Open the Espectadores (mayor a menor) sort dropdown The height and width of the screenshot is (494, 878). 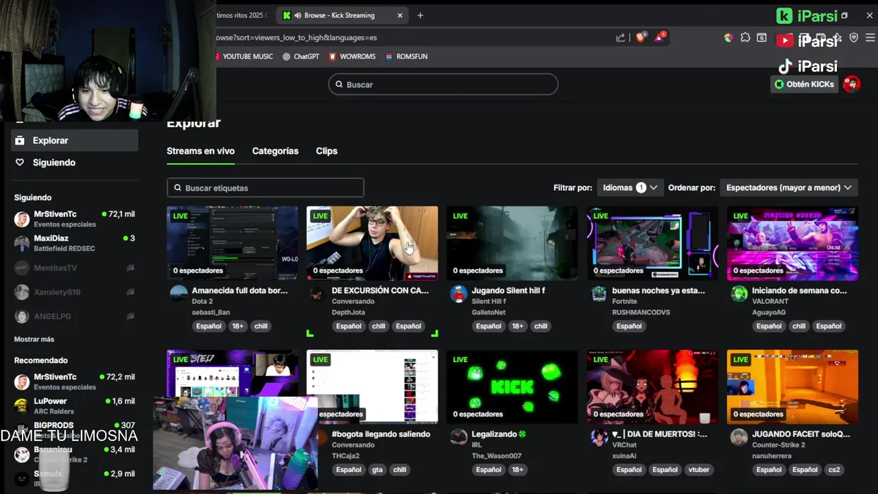[789, 187]
